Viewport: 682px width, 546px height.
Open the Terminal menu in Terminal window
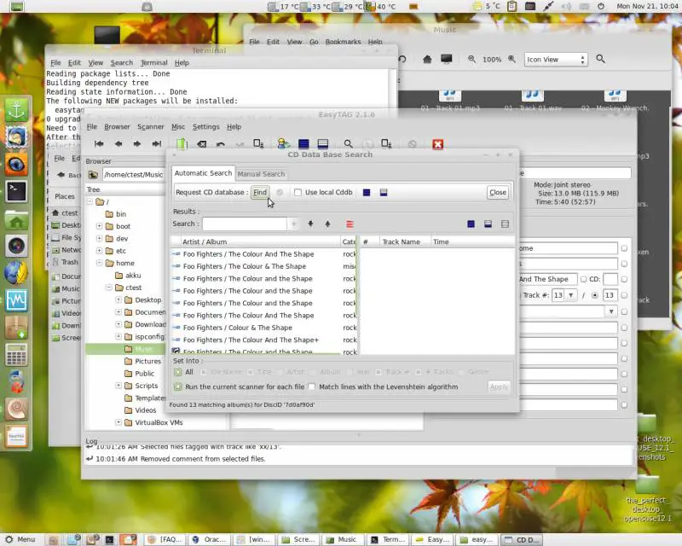point(154,62)
